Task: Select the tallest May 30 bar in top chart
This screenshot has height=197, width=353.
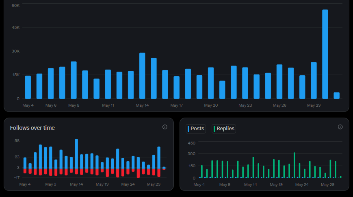Action: 325,54
